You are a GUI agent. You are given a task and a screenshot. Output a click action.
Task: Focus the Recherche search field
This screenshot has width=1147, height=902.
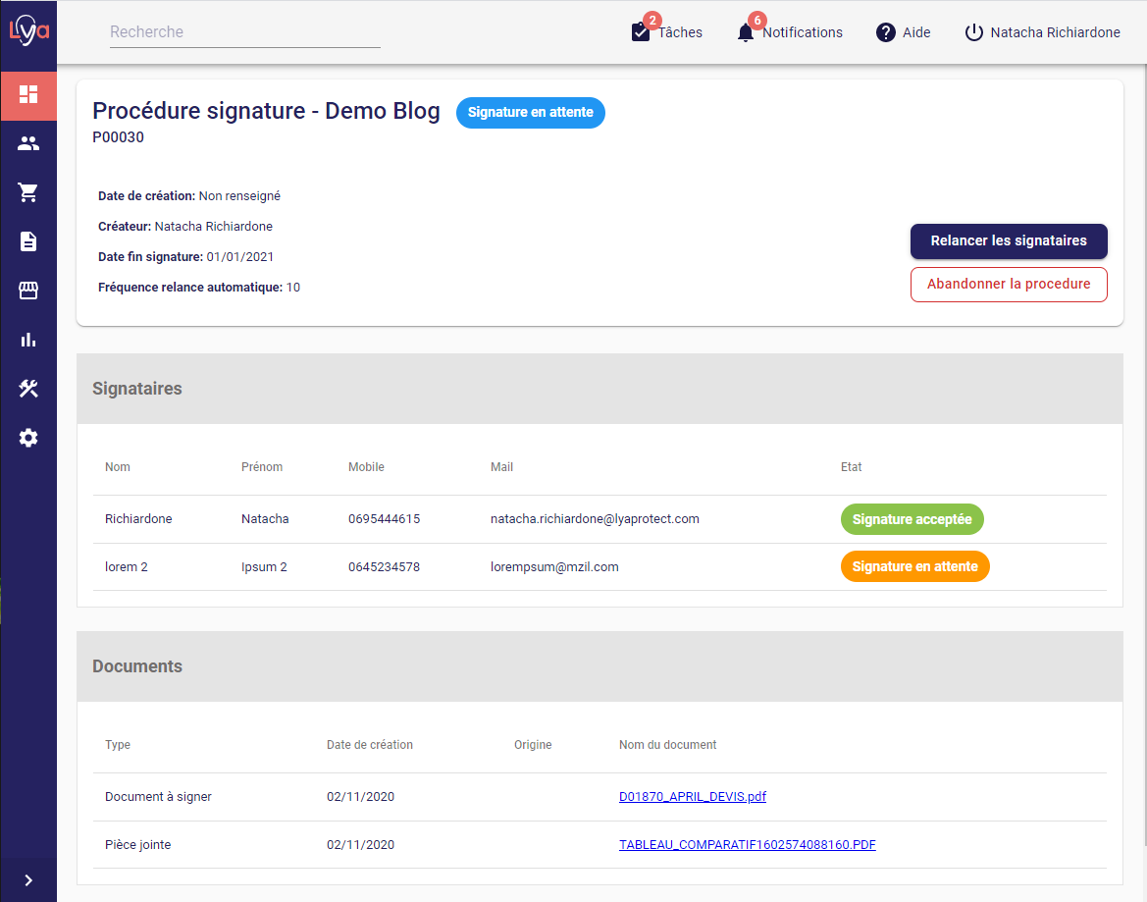point(245,32)
